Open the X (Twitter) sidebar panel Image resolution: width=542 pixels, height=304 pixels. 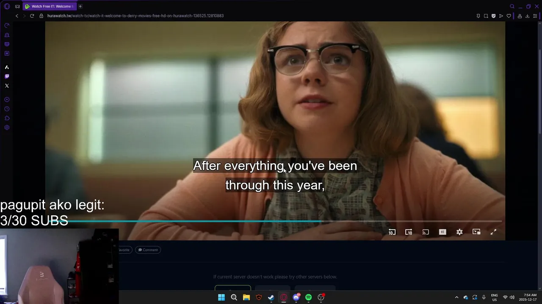(x=7, y=86)
